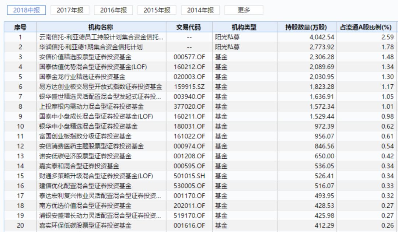The height and width of the screenshot is (232, 398).
Task: Select 华润信托·利亚德1期集合资金信托计划 row
Action: pyautogui.click(x=200, y=47)
